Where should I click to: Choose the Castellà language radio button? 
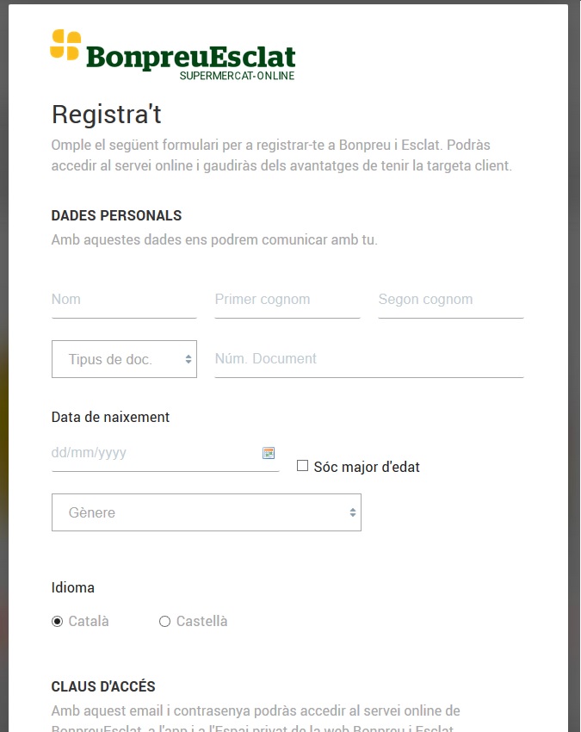[x=165, y=621]
